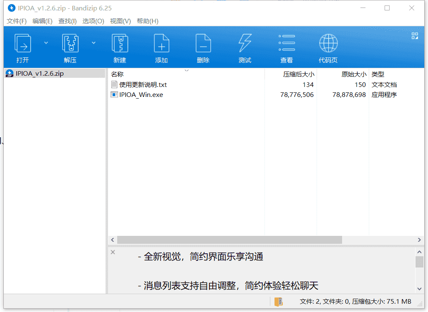Click the Test (测试) lightning icon
The height and width of the screenshot is (312, 428).
coord(245,43)
